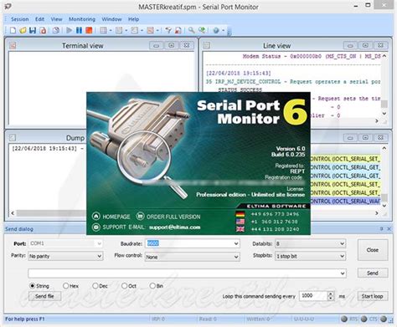Expand the send data history dropdown arrow
Image resolution: width=397 pixels, height=327 pixels.
coord(343,273)
